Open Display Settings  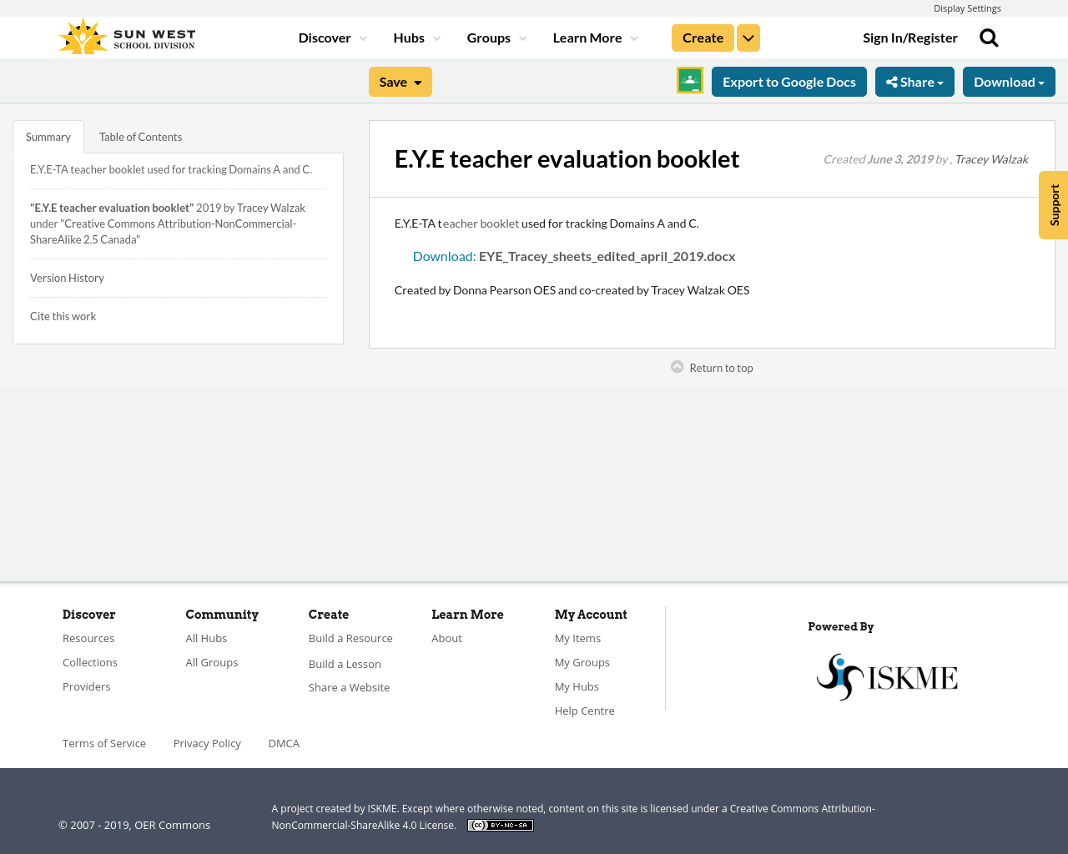click(x=967, y=8)
